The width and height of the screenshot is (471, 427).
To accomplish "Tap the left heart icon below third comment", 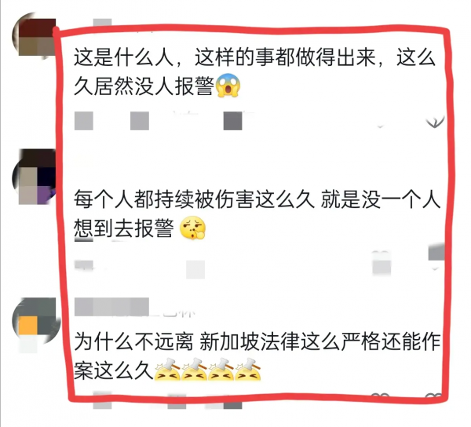I will click(381, 396).
